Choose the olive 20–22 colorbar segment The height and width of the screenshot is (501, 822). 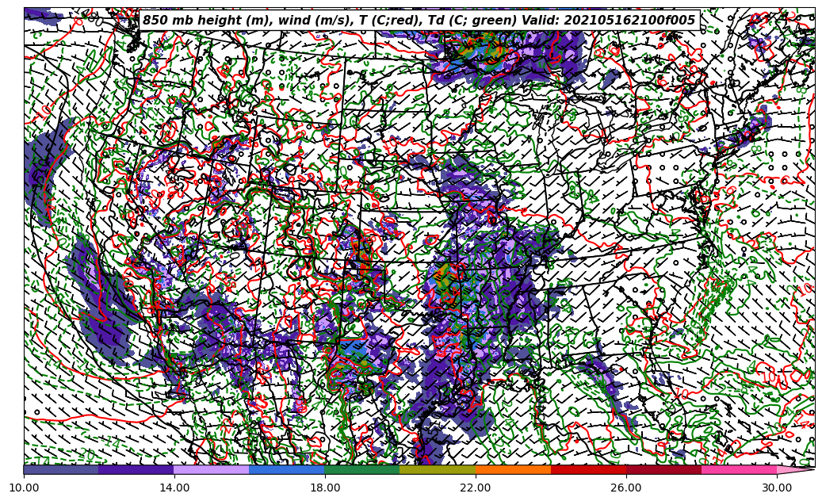click(438, 469)
